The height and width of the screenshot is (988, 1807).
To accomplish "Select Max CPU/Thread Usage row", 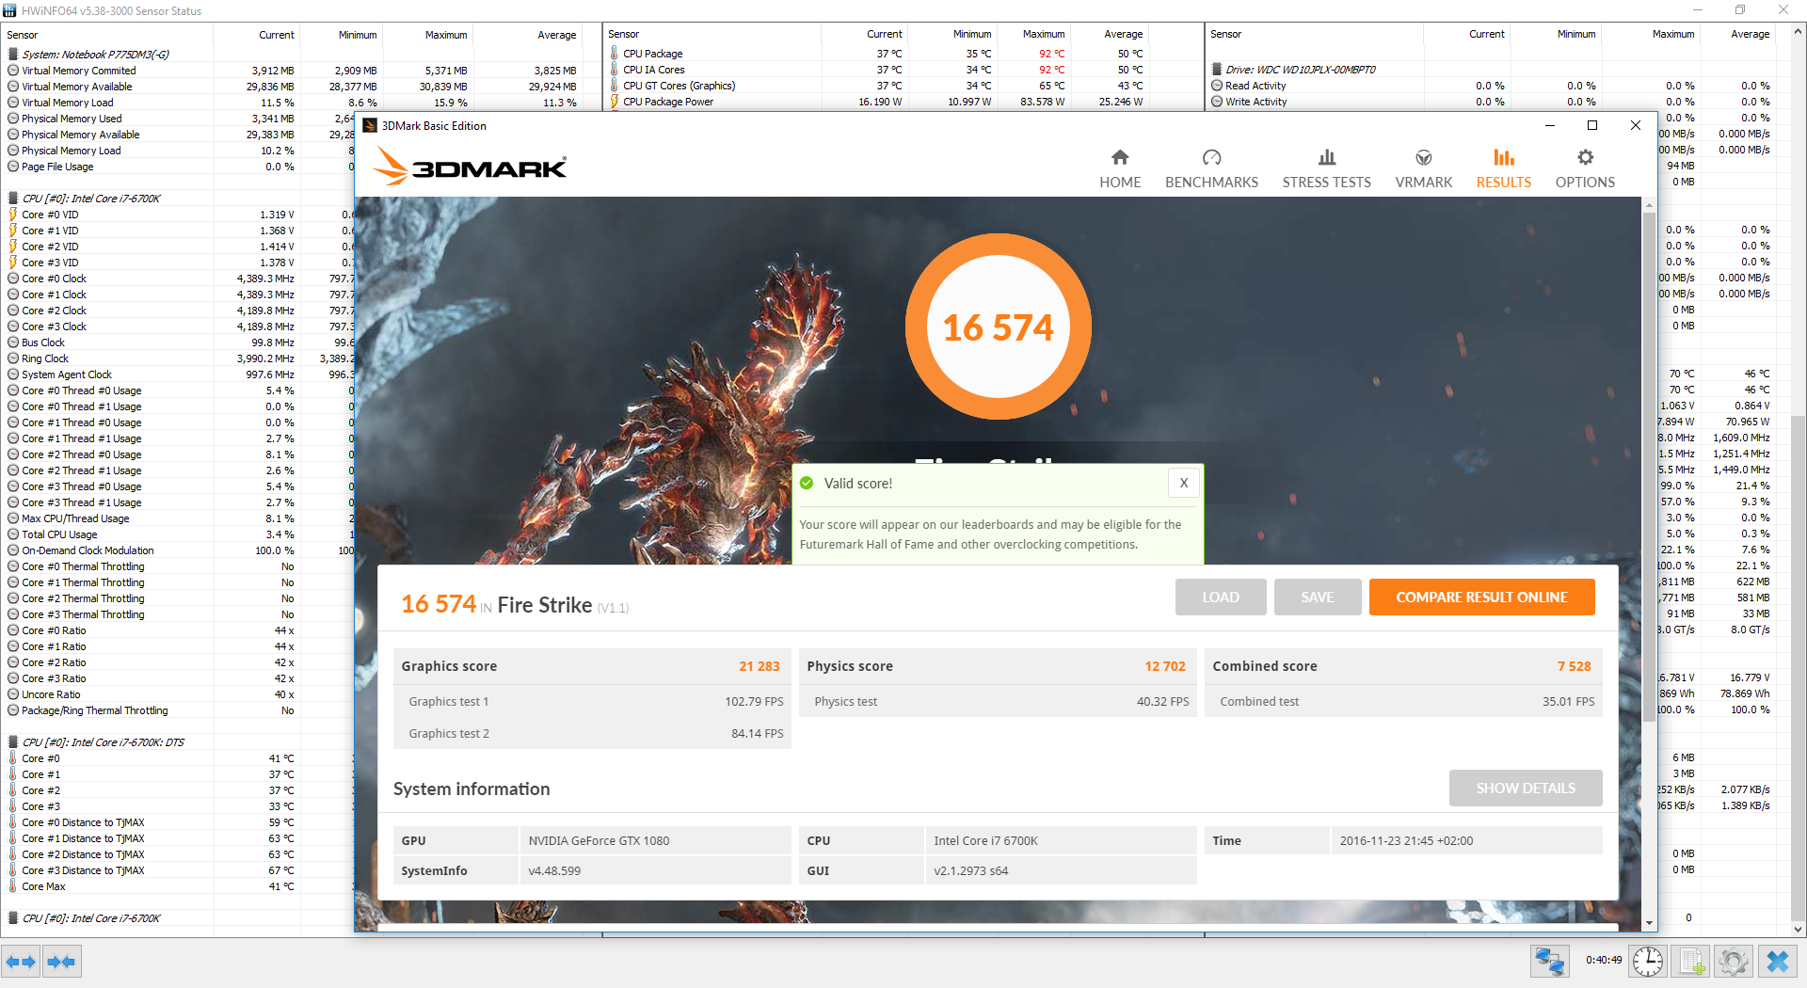I will pos(179,518).
